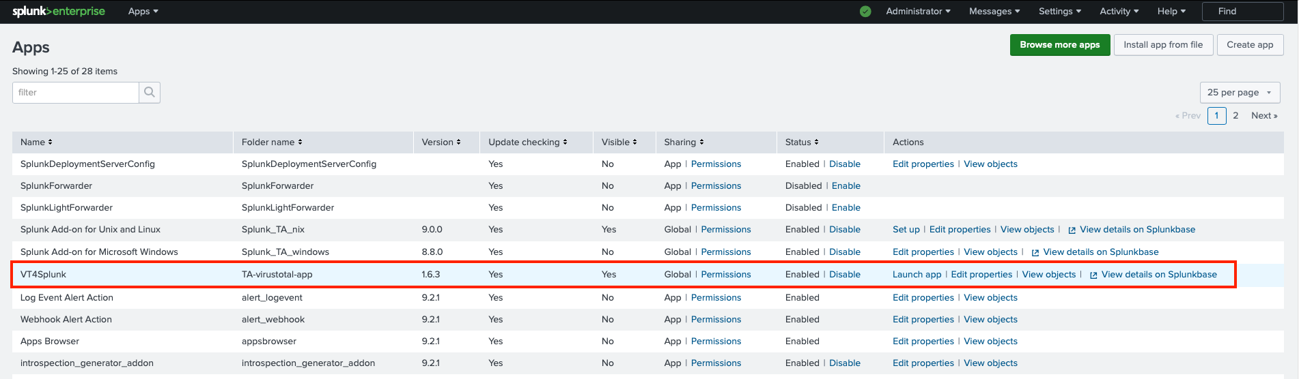Disable the VT4Splunk app
1299x379 pixels.
tap(844, 275)
